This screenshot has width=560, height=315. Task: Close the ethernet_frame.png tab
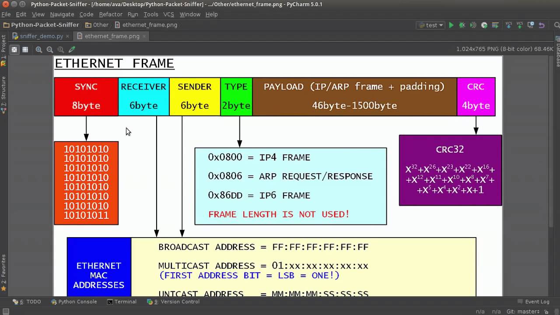tap(144, 36)
